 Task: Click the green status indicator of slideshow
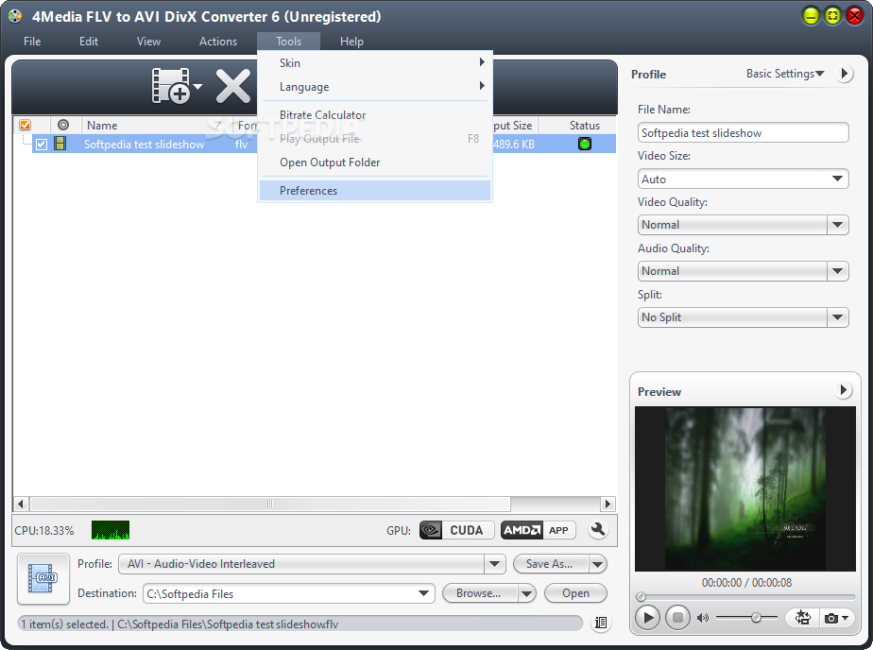pyautogui.click(x=585, y=145)
